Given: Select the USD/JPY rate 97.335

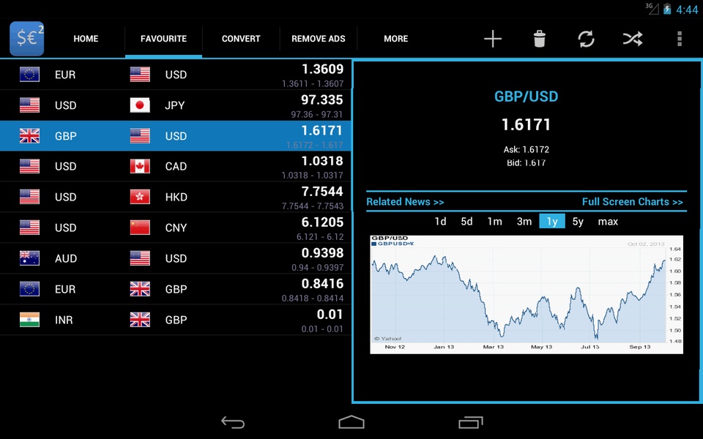Looking at the screenshot, I should (322, 100).
